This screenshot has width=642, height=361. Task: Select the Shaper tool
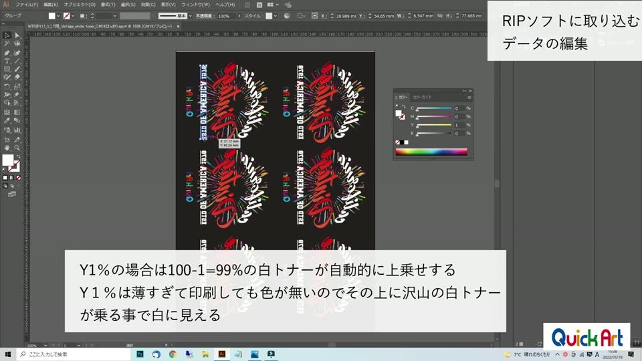coord(7,78)
